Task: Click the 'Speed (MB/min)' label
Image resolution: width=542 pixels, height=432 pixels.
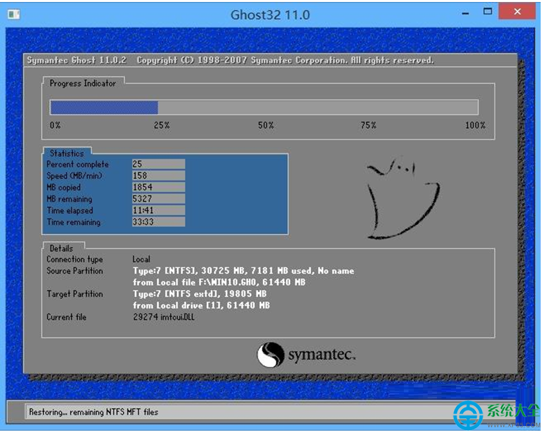Action: coord(74,176)
